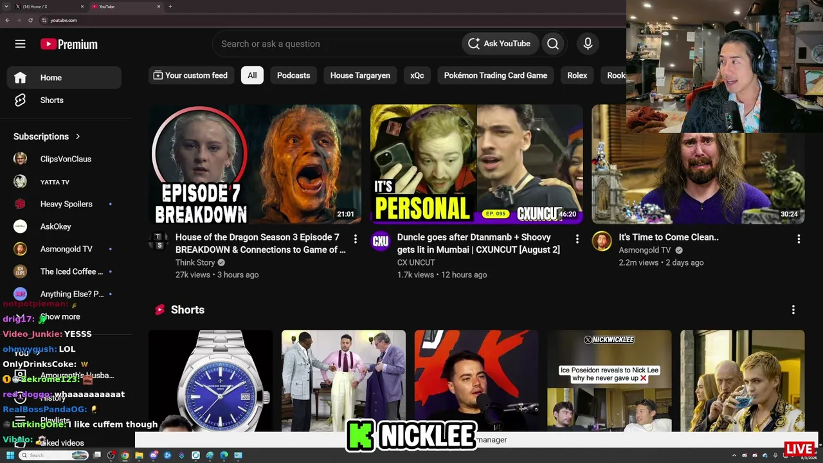Open the Think Story channel link

tap(195, 262)
